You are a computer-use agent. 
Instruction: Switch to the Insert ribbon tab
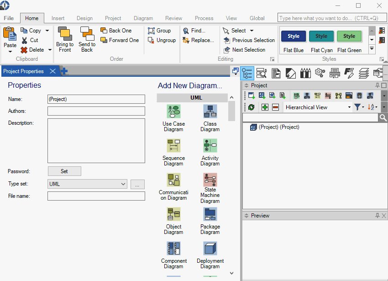point(58,18)
